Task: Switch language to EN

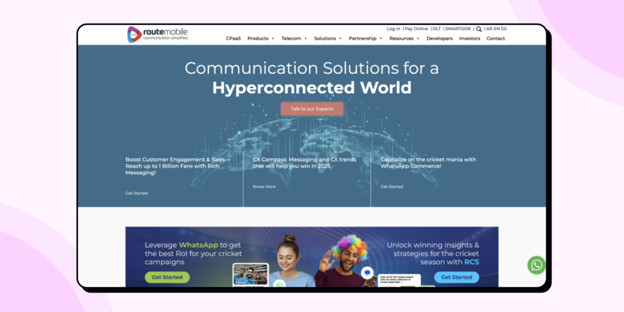Action: coord(497,29)
